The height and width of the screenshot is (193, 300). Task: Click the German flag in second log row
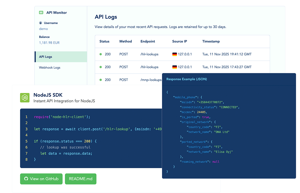(x=175, y=67)
